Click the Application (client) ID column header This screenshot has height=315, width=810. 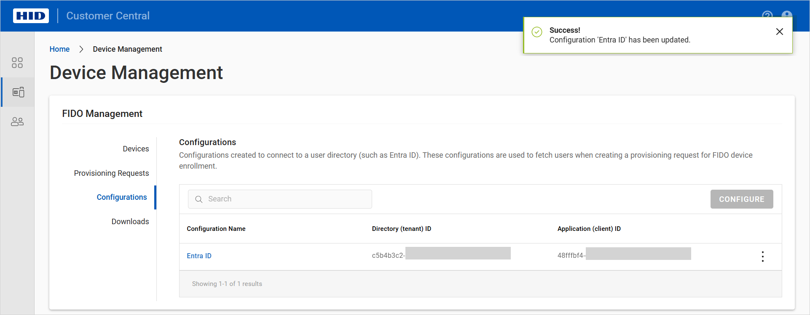(x=589, y=229)
